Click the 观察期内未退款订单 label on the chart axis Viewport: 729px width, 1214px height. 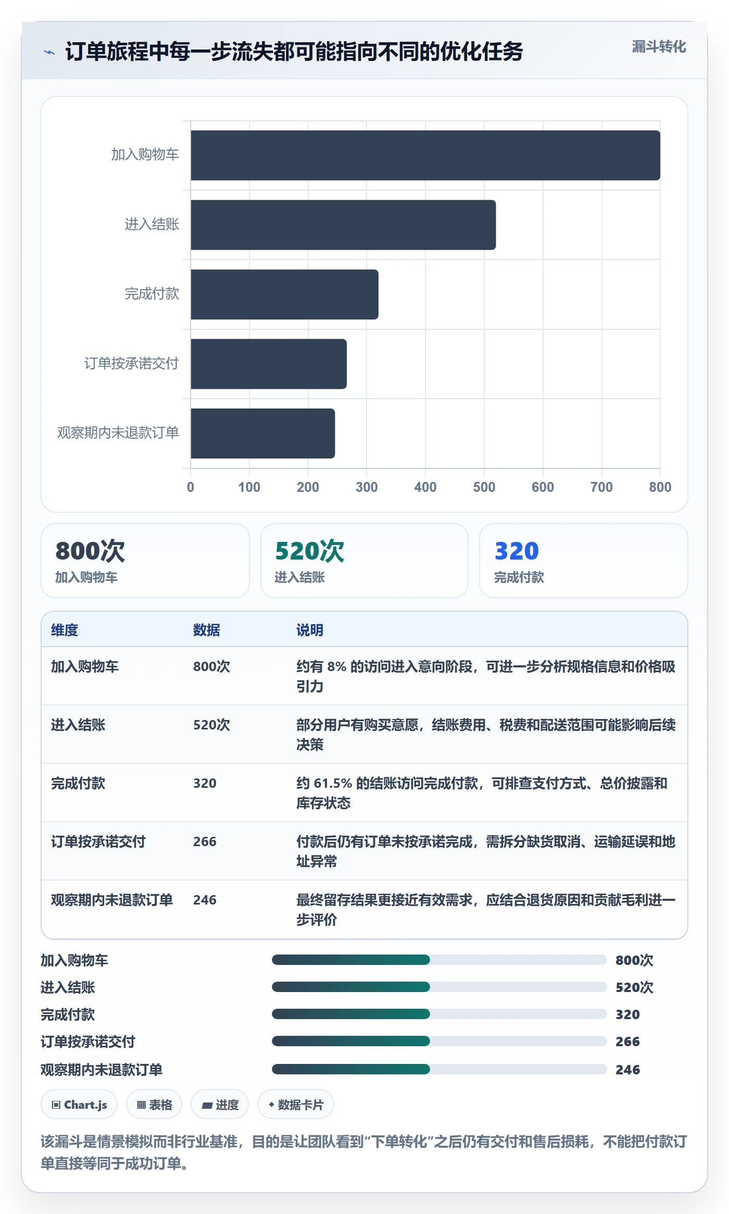118,432
